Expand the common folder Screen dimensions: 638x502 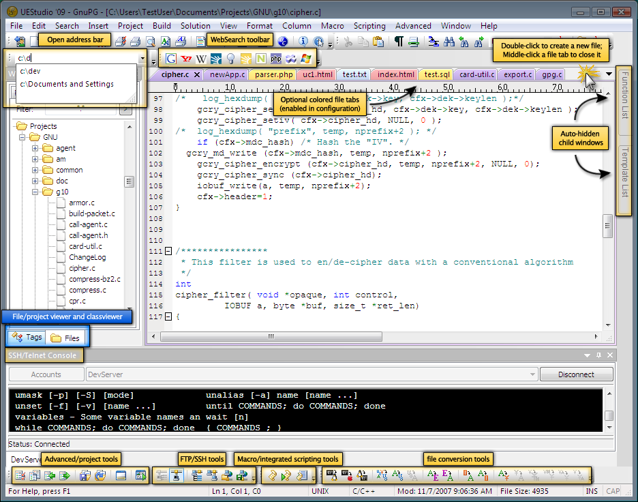coord(35,170)
